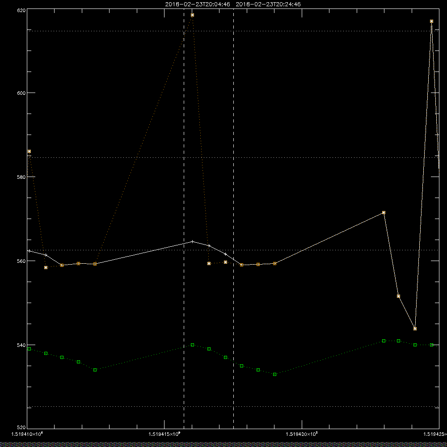Click the right vertical dashed time marker line
The image size is (447, 447).
tap(234, 219)
